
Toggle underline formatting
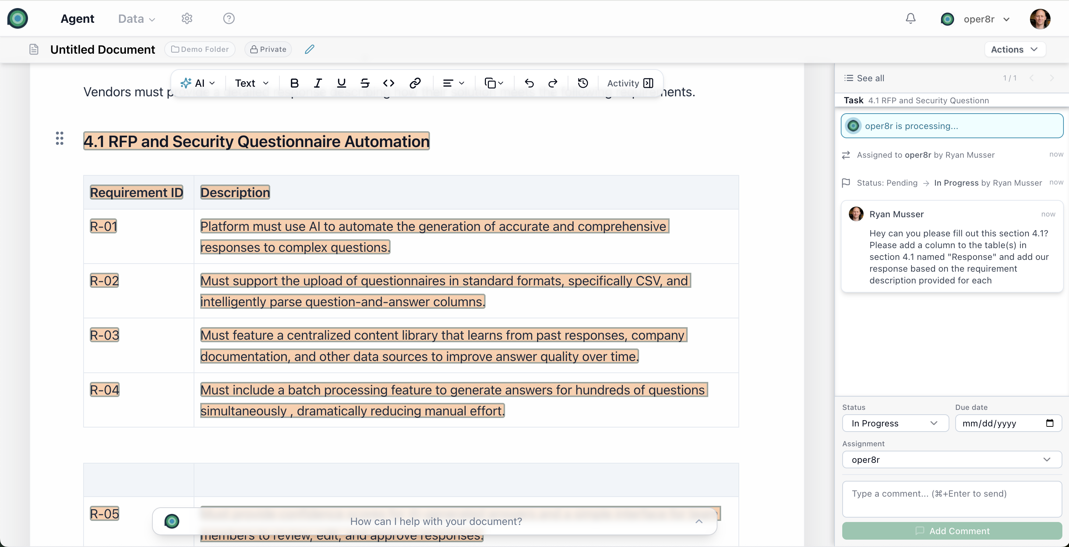tap(341, 83)
